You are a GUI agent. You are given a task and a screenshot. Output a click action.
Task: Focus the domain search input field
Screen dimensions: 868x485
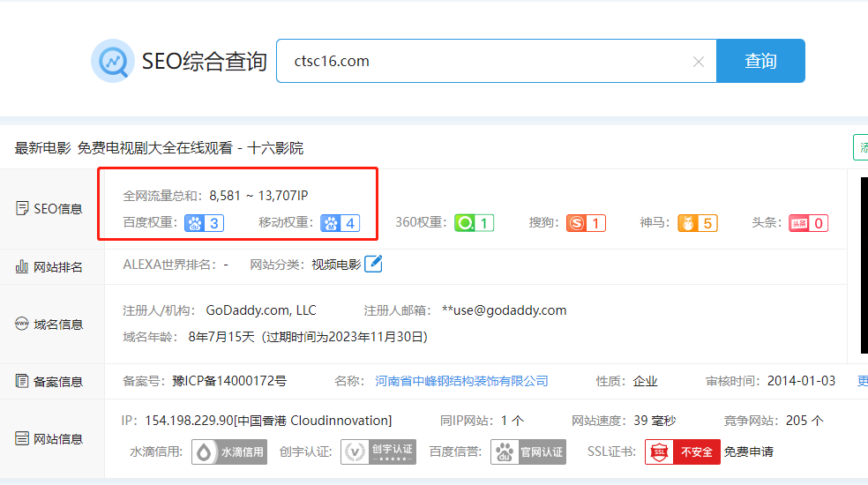(x=485, y=61)
